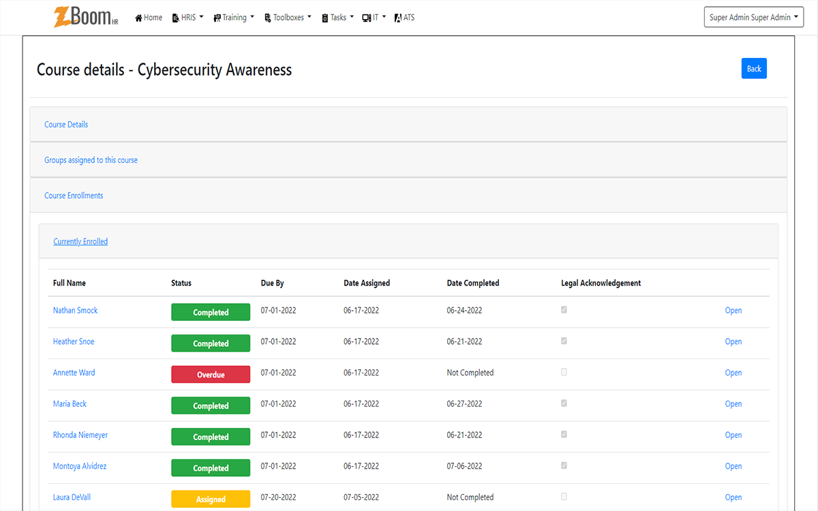Click the Full Name column header
This screenshot has width=818, height=511.
(70, 283)
